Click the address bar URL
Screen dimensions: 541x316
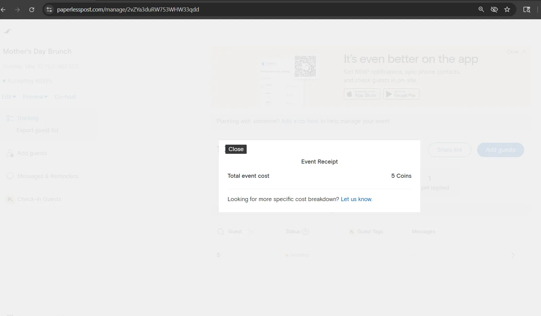pos(128,9)
